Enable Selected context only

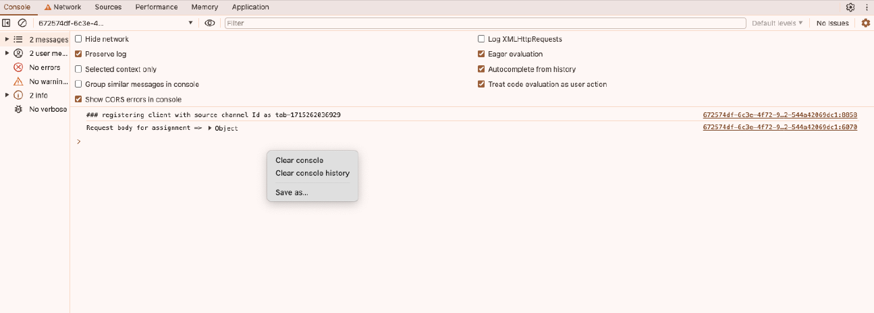coord(78,69)
